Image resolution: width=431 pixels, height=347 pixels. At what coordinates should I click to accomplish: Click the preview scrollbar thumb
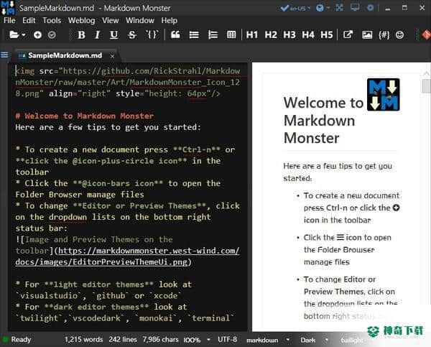tap(427, 86)
